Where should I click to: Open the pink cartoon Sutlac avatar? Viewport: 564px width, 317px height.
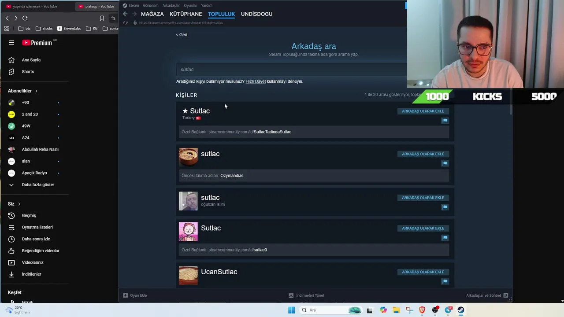tap(188, 231)
